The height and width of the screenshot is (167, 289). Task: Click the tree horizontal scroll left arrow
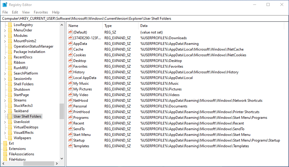point(3,163)
